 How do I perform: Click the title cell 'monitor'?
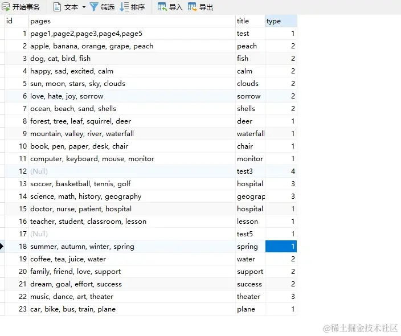[x=251, y=159]
